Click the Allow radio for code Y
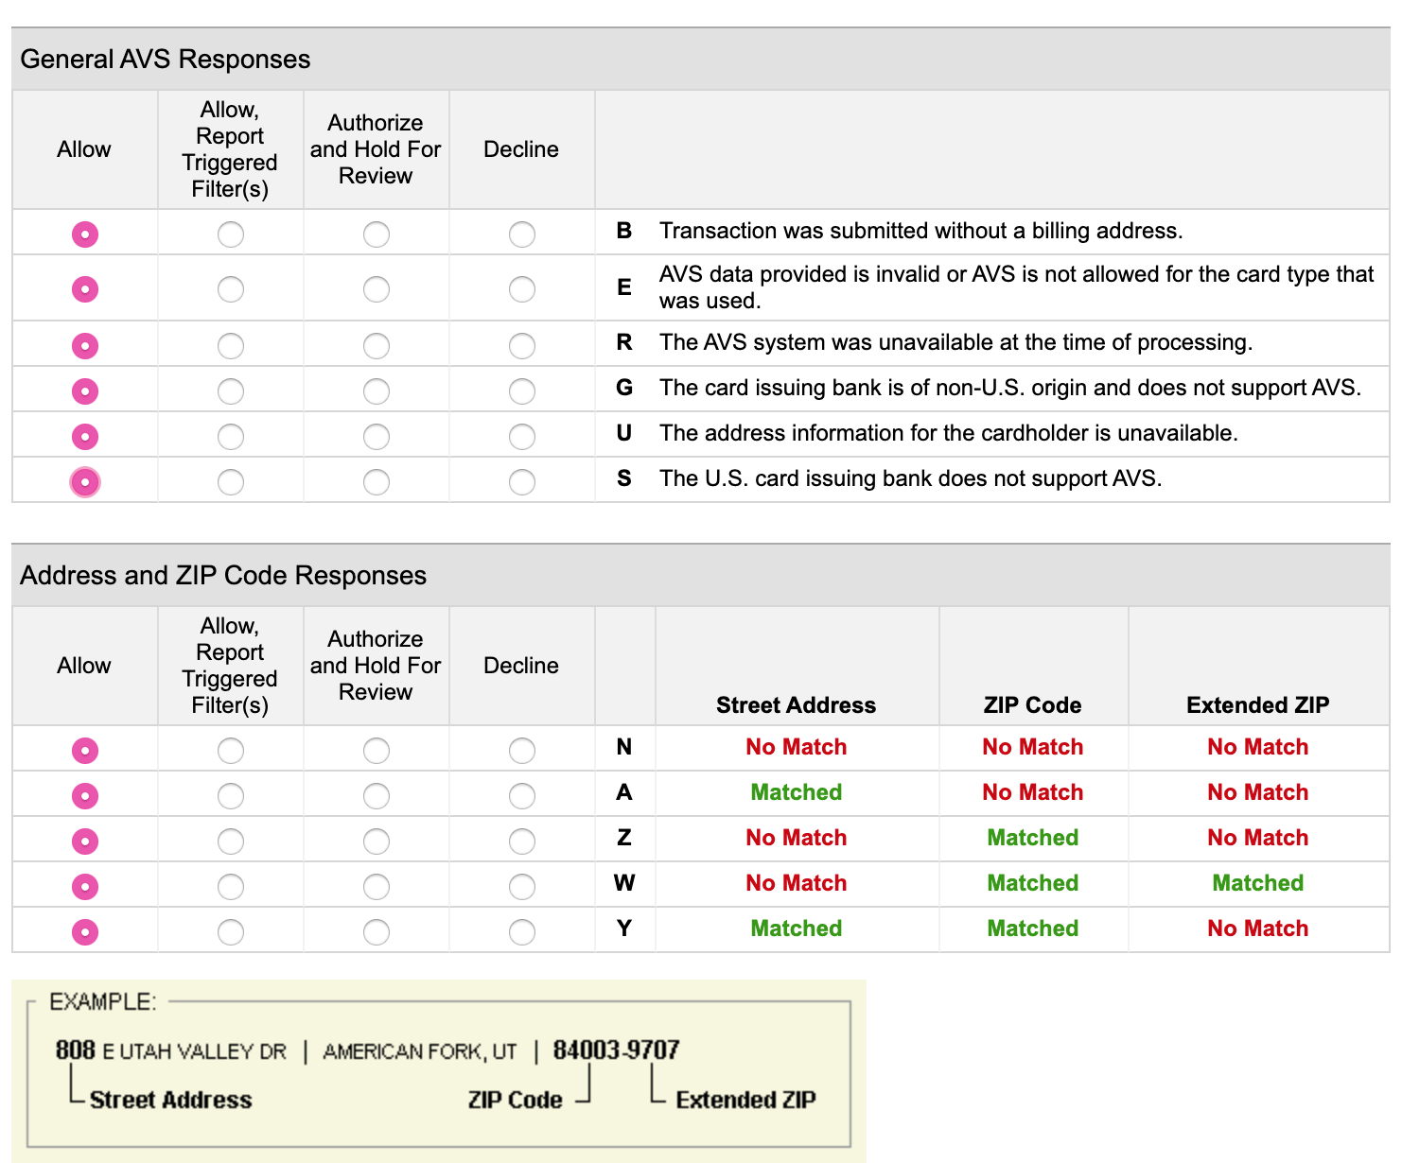This screenshot has width=1402, height=1163. 85,931
